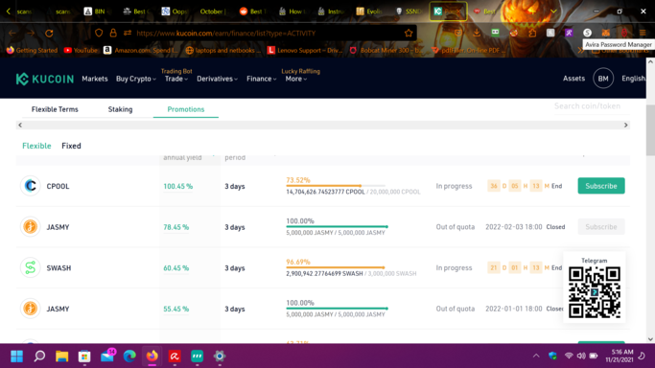Reload the page with browser refresh icon
This screenshot has width=655, height=368.
tap(49, 33)
